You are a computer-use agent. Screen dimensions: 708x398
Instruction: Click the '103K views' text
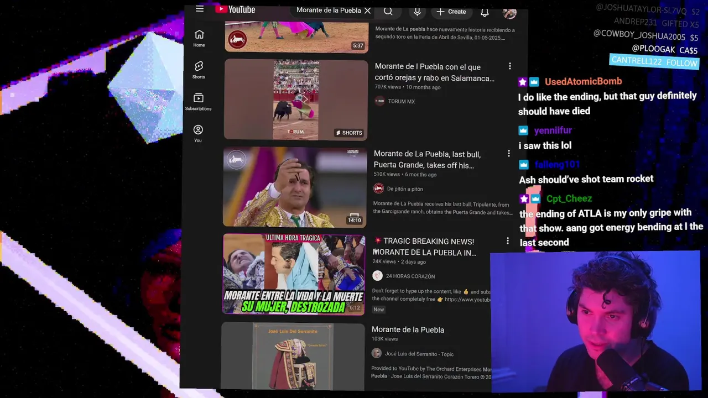tap(384, 339)
